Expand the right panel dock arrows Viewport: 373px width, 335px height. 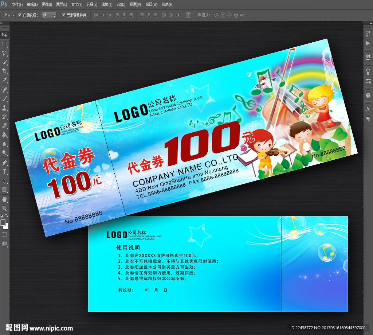coord(371,23)
